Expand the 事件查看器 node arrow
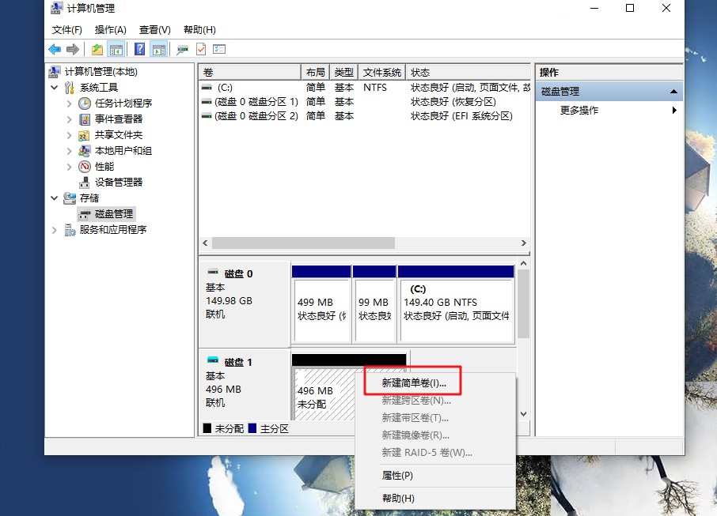 click(x=69, y=119)
